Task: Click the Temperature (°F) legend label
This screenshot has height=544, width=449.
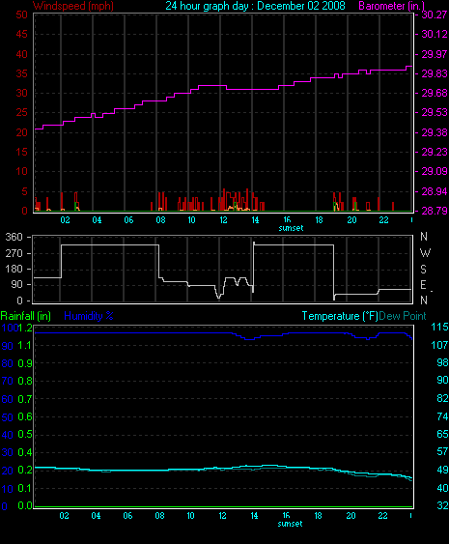Action: 340,316
